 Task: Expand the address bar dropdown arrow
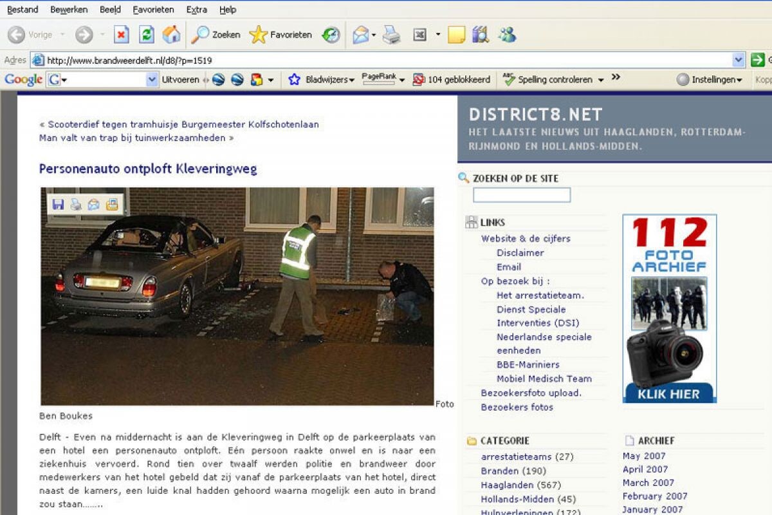(x=739, y=60)
